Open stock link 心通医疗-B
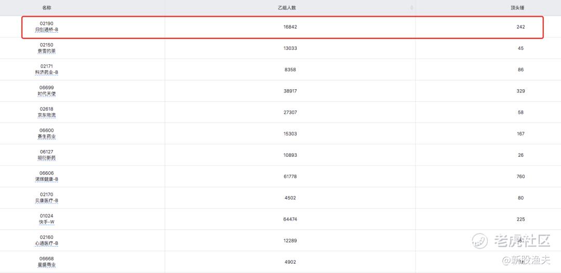Image resolution: width=561 pixels, height=273 pixels. point(46,243)
